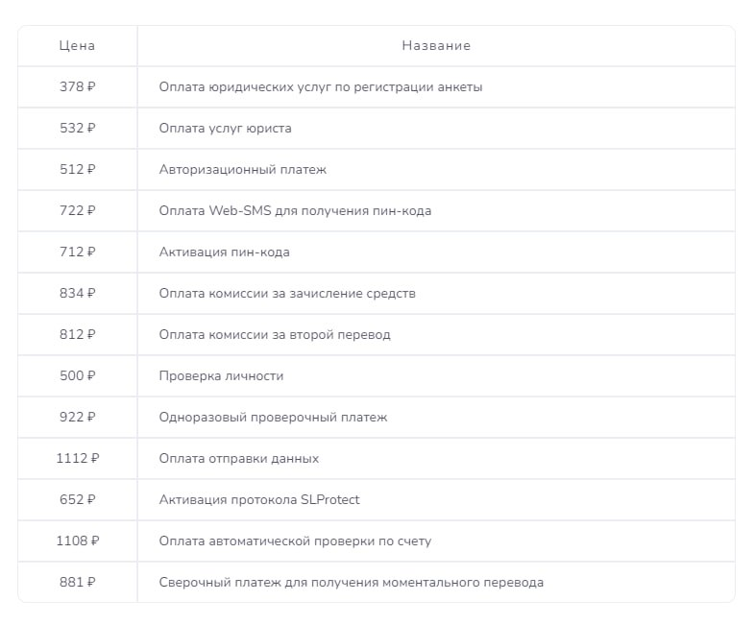The height and width of the screenshot is (625, 754).
Task: Click the "Проверка личности" row
Action: click(x=222, y=376)
